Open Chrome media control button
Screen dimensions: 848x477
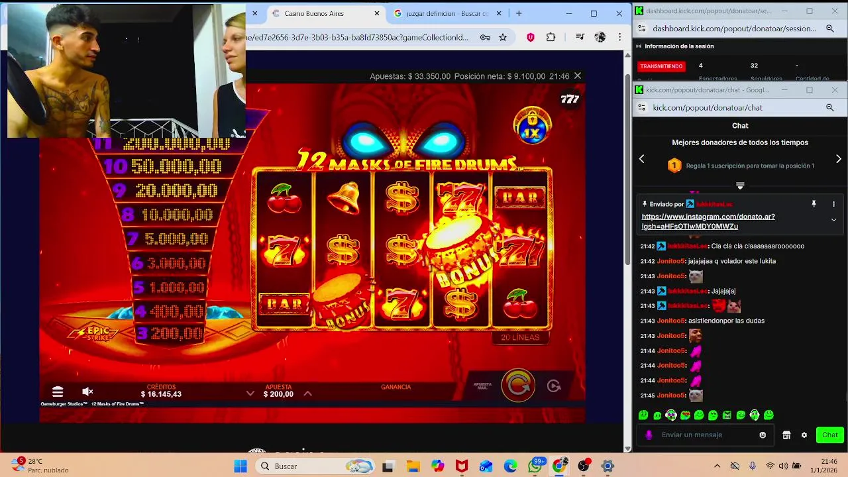[x=580, y=37]
